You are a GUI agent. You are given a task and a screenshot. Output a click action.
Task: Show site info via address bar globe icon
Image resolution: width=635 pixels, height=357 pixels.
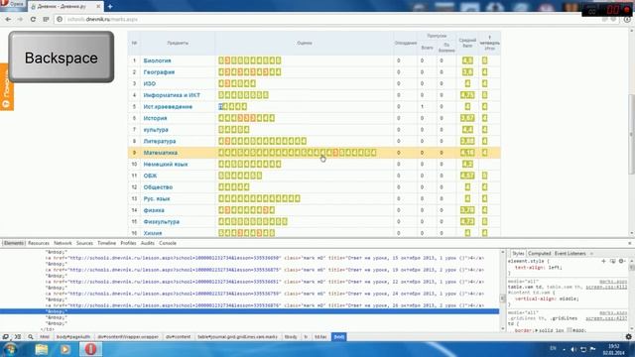click(x=60, y=19)
